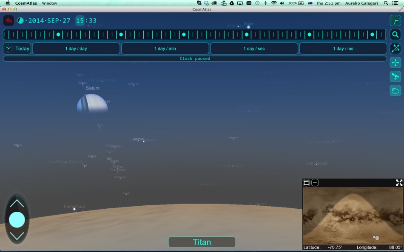404x252 pixels.
Task: Click the position marker on Titan minimap
Action: pyautogui.click(x=377, y=238)
